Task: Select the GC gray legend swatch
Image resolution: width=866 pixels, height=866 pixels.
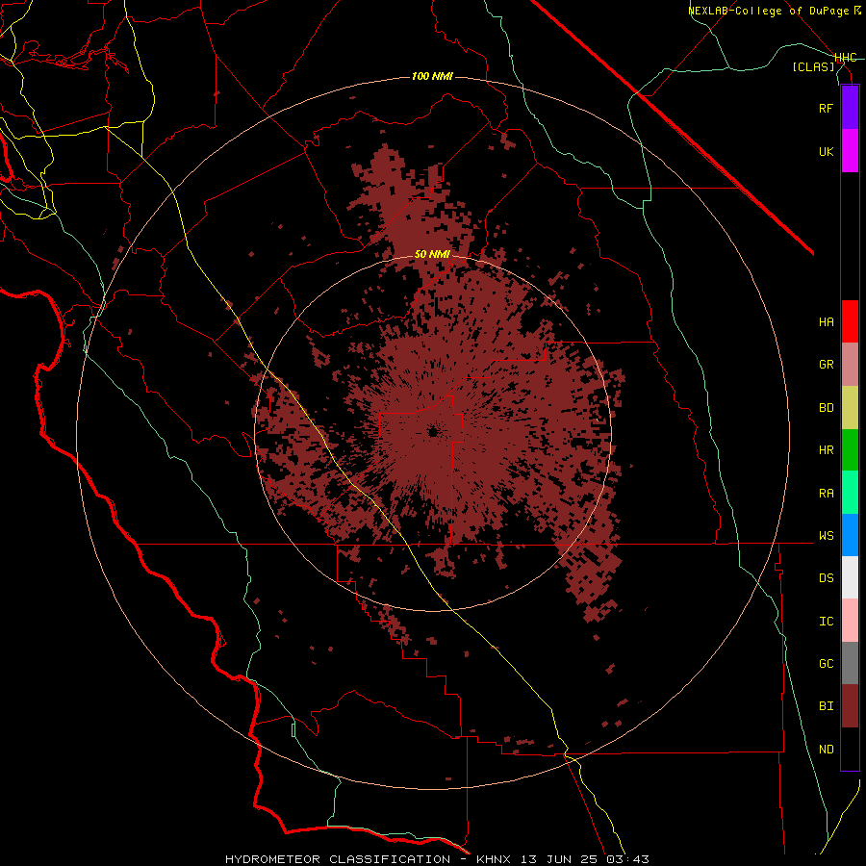Action: pos(850,663)
